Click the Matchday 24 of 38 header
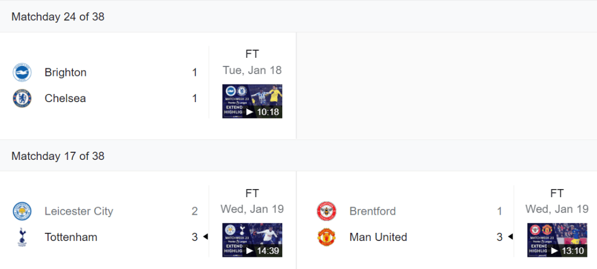Screen dimensions: 597x269 (x=58, y=16)
